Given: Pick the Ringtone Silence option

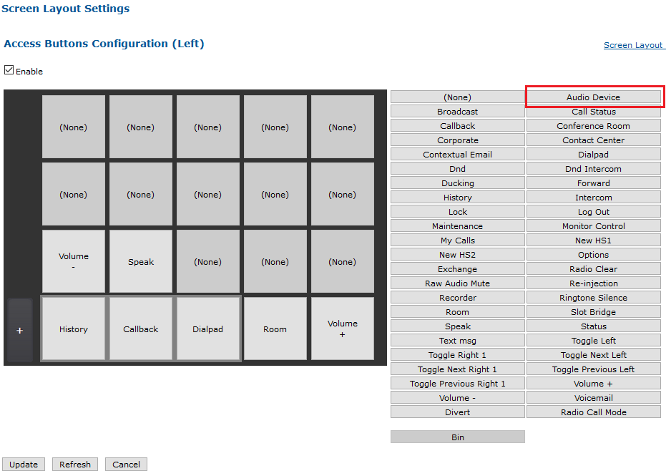Looking at the screenshot, I should pos(593,298).
